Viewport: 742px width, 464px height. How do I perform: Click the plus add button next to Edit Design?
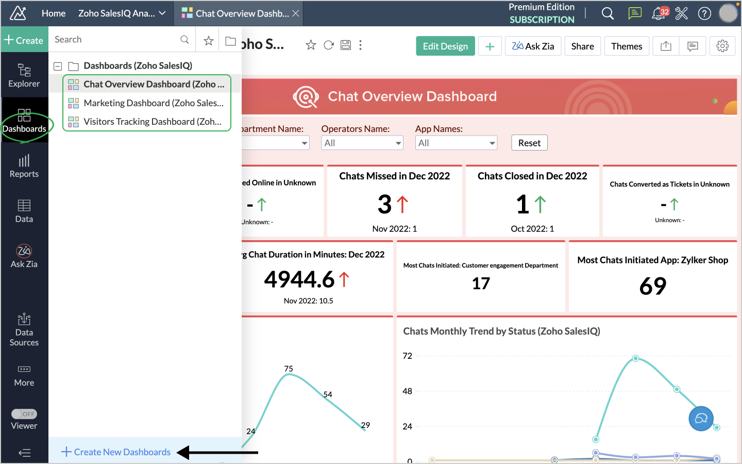coord(490,46)
